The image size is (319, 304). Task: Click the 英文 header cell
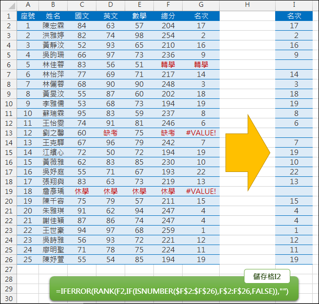click(x=111, y=16)
